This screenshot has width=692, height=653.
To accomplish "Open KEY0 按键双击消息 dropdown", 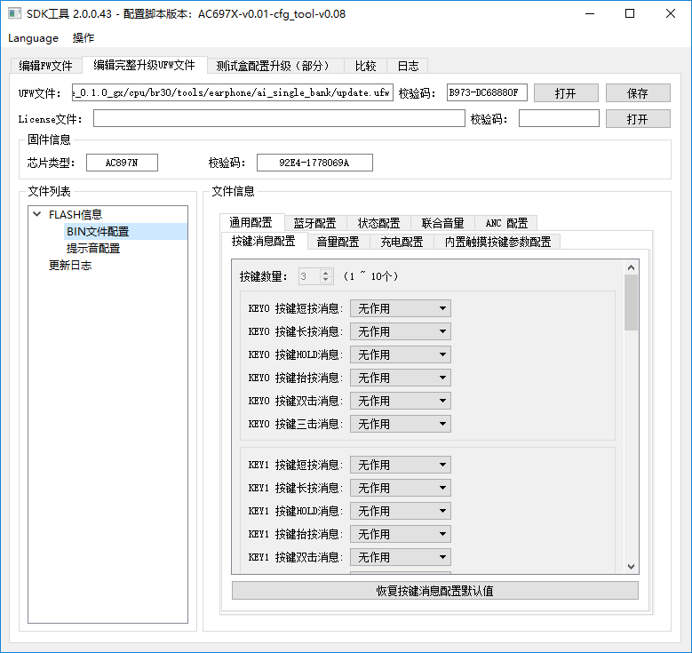I will click(401, 401).
